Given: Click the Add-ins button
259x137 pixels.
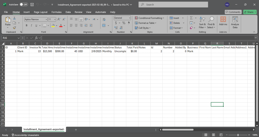Looking at the screenshot, I should pos(223,21).
